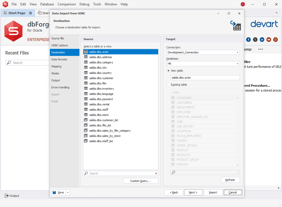
Task: Click the Output panel arrow icon
Action: tap(6, 196)
